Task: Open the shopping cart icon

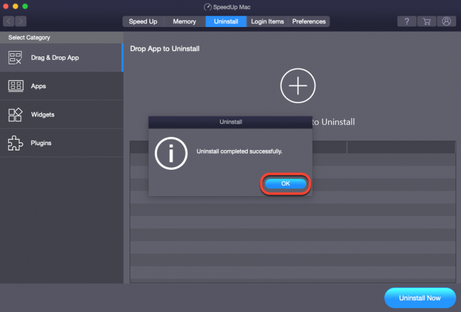Action: click(427, 22)
